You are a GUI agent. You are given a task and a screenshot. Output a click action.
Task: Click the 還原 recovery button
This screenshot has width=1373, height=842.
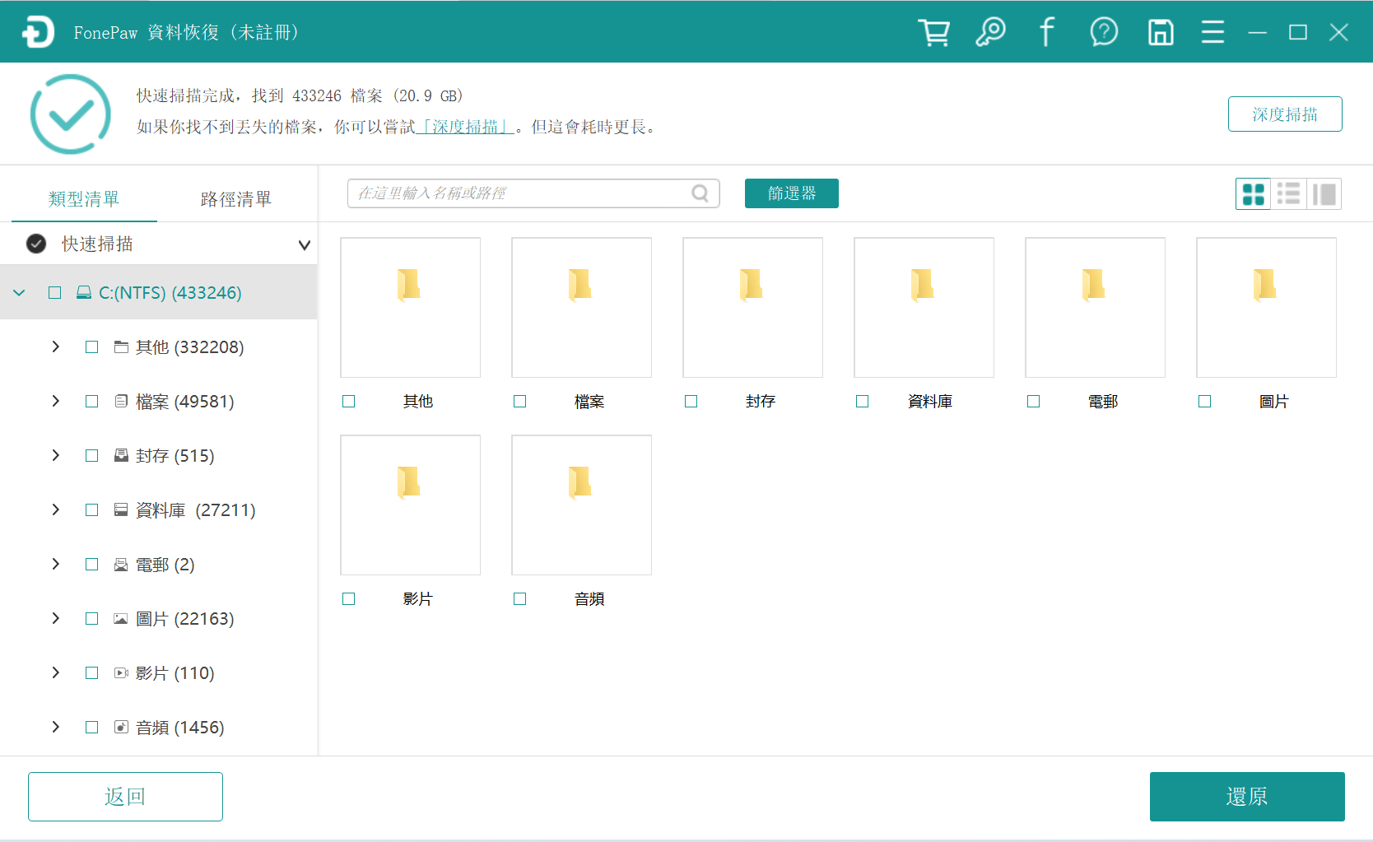(1246, 796)
